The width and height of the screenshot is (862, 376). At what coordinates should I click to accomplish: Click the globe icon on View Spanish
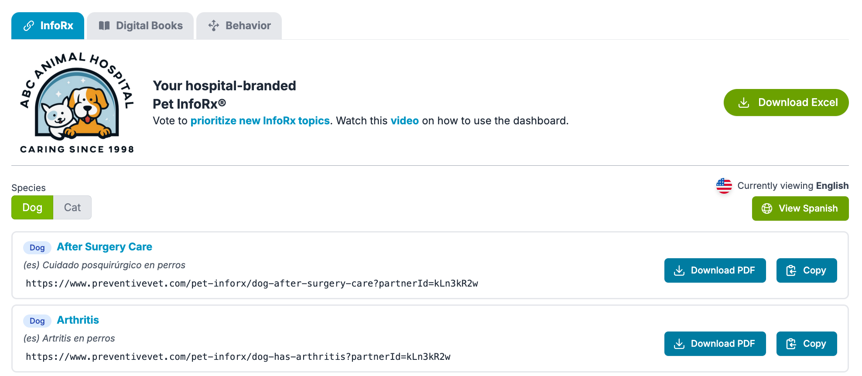[x=767, y=209]
